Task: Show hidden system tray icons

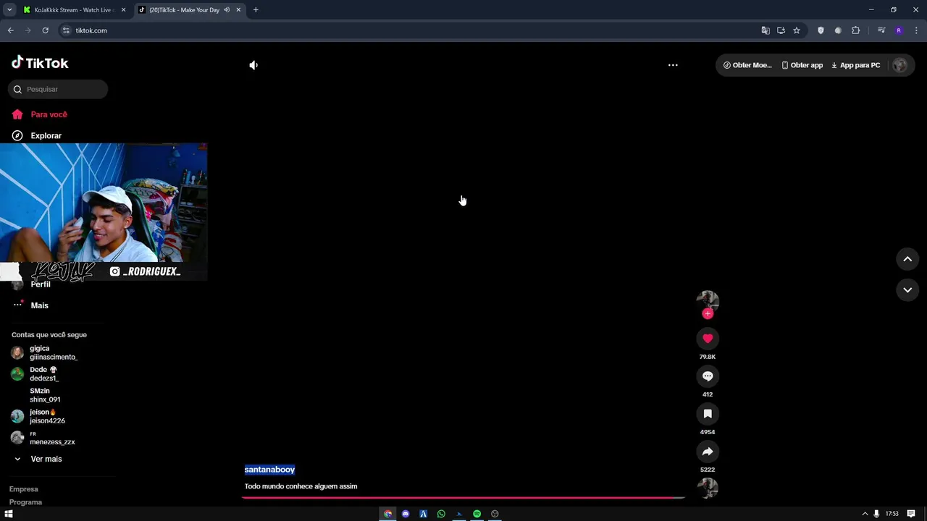Action: click(x=865, y=514)
